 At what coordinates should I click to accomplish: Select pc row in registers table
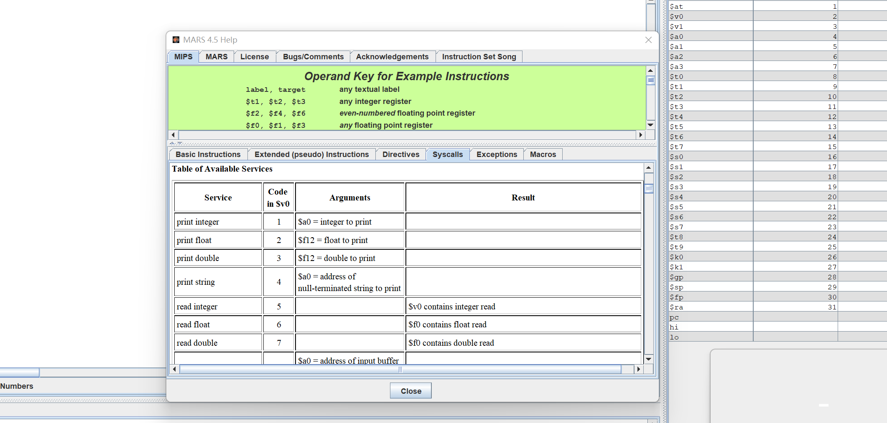[777, 317]
